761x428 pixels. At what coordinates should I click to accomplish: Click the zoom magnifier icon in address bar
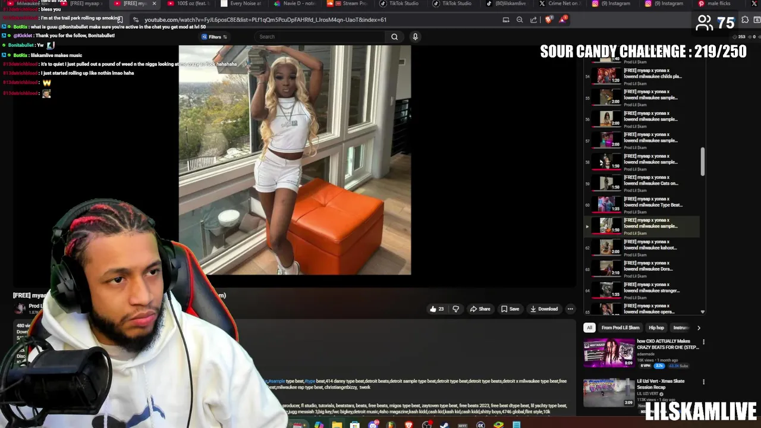tap(520, 20)
